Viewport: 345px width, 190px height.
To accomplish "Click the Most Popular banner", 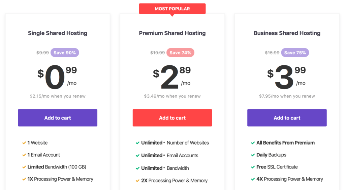I will coord(172,9).
